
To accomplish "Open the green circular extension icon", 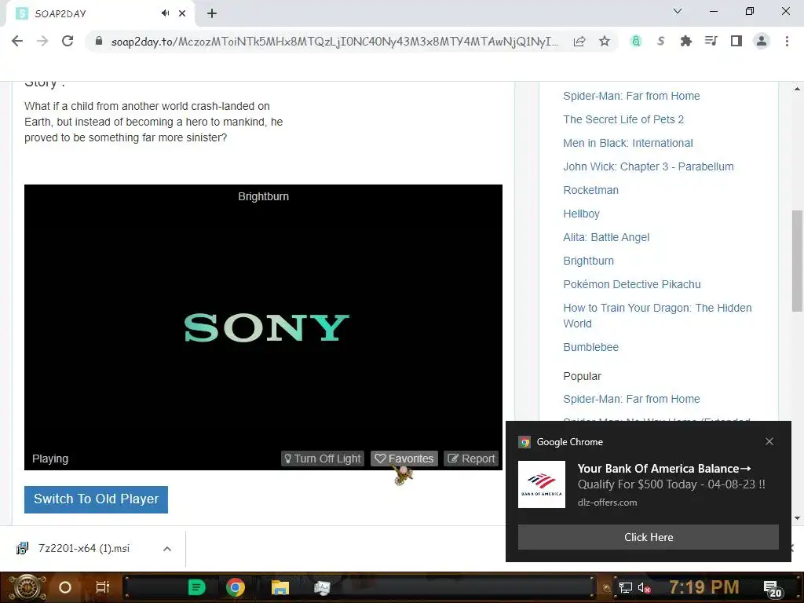I will tap(636, 41).
